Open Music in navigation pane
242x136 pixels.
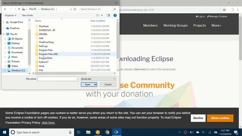(14, 57)
